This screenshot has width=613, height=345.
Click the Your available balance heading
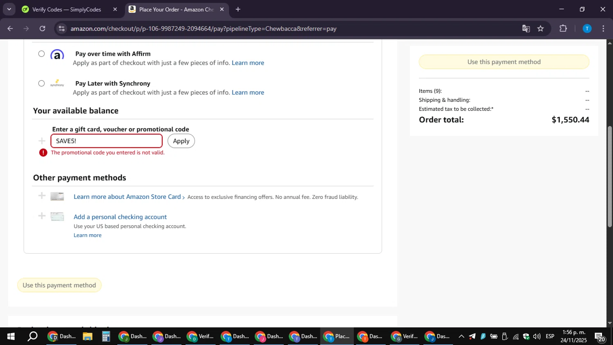76,111
